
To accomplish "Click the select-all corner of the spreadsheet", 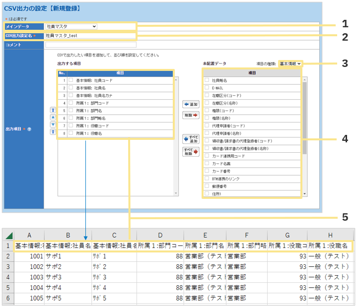I will 7,235.
